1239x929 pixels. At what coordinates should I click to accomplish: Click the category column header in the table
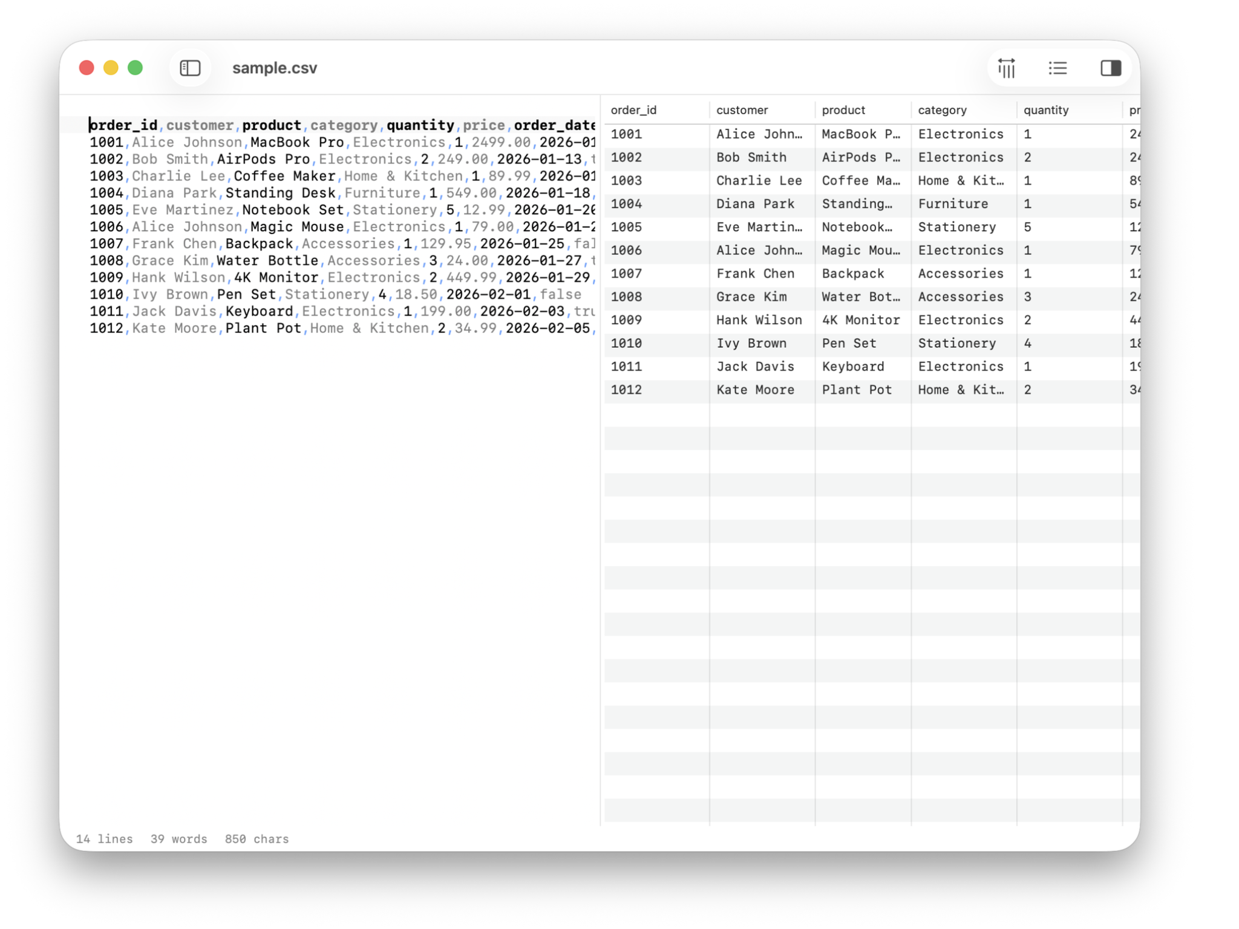click(x=941, y=109)
